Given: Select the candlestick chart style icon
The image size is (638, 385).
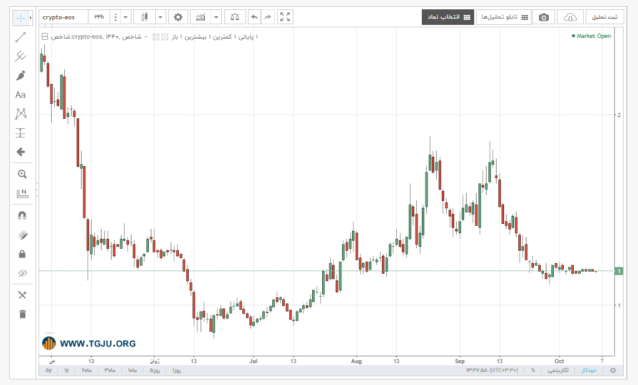Looking at the screenshot, I should click(144, 17).
